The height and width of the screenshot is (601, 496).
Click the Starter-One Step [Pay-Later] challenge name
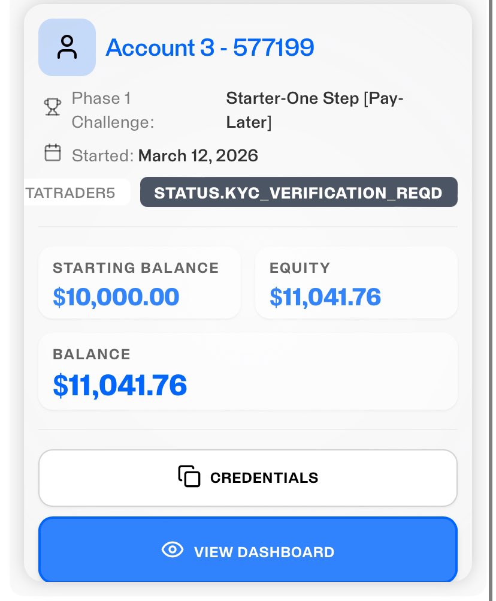(314, 110)
